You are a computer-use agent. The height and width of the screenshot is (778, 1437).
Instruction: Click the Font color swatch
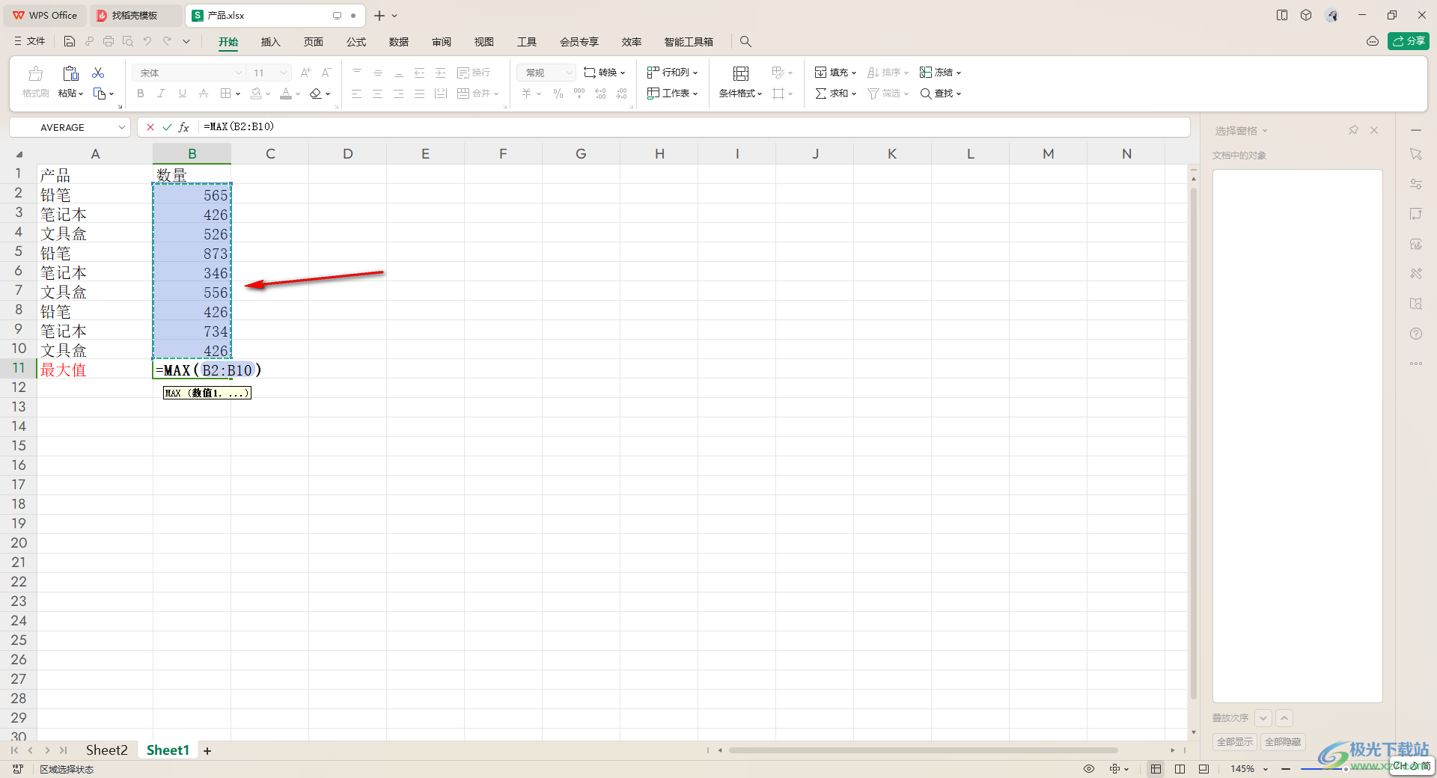[x=286, y=94]
